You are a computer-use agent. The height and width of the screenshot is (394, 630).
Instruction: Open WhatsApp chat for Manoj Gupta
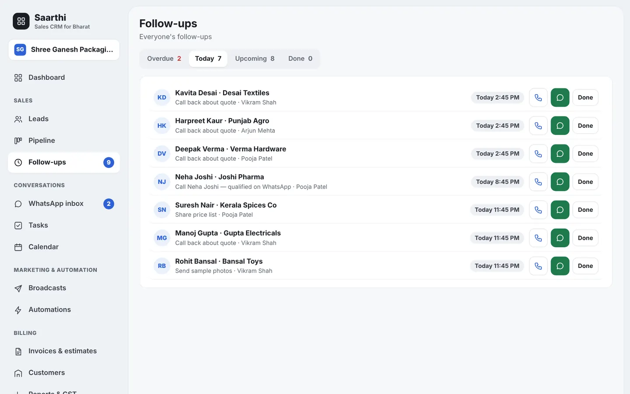(x=560, y=238)
